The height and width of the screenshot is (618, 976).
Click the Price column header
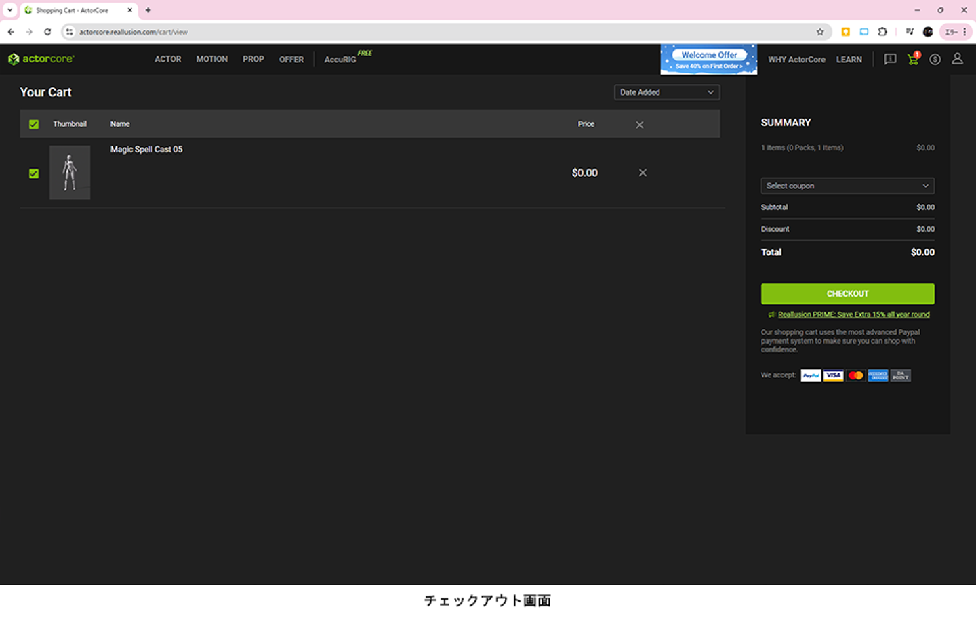(x=586, y=124)
